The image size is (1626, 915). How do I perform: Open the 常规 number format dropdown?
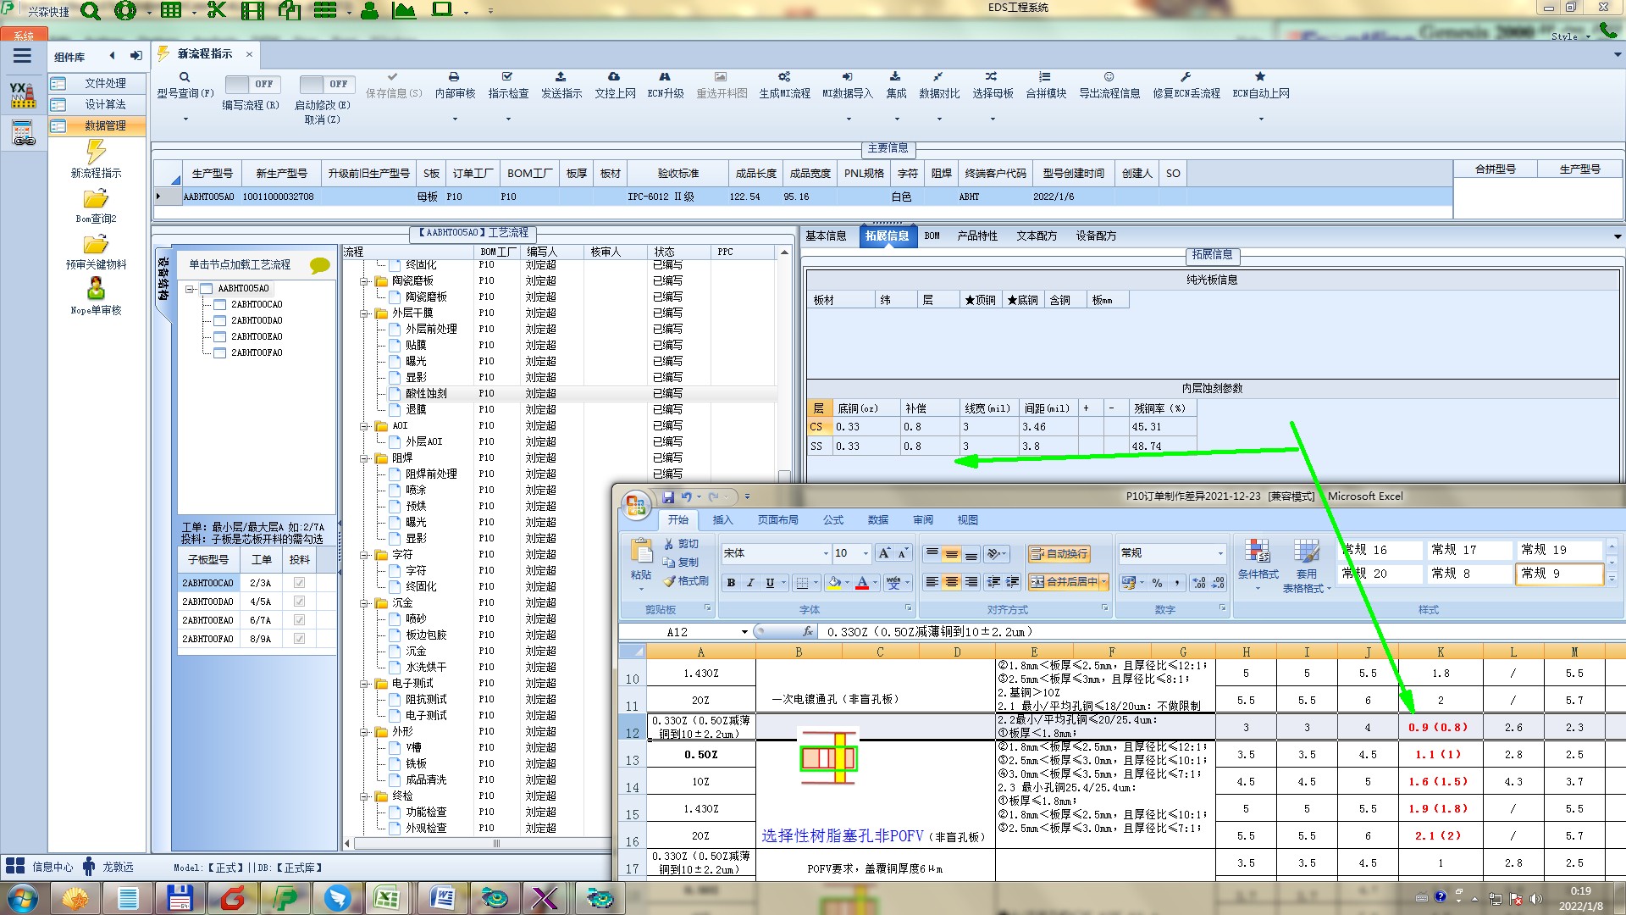coord(1220,553)
